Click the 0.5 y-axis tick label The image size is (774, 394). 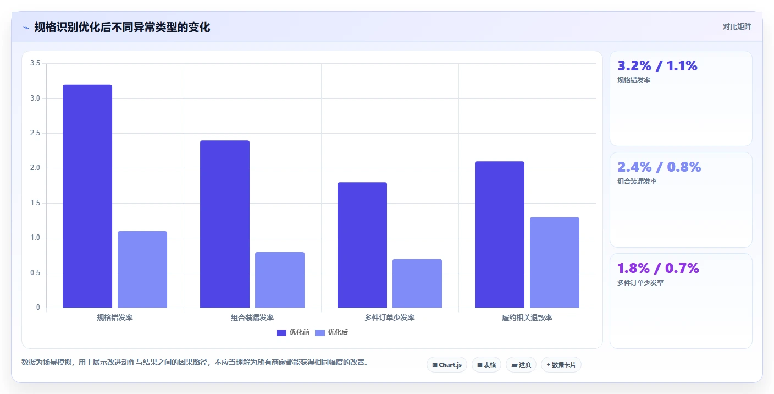point(35,273)
